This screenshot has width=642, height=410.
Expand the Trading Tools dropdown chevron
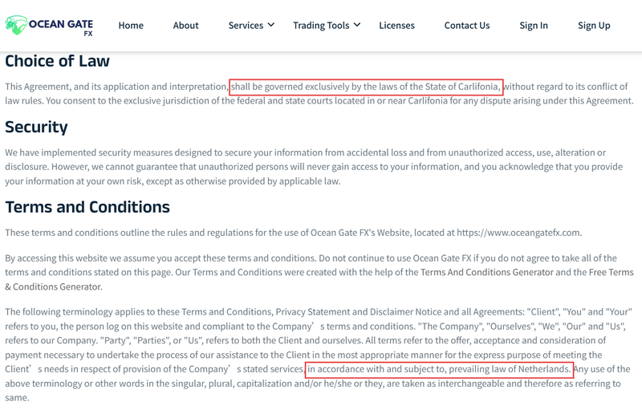coord(357,25)
